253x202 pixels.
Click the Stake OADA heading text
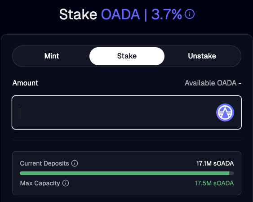[x=100, y=14]
